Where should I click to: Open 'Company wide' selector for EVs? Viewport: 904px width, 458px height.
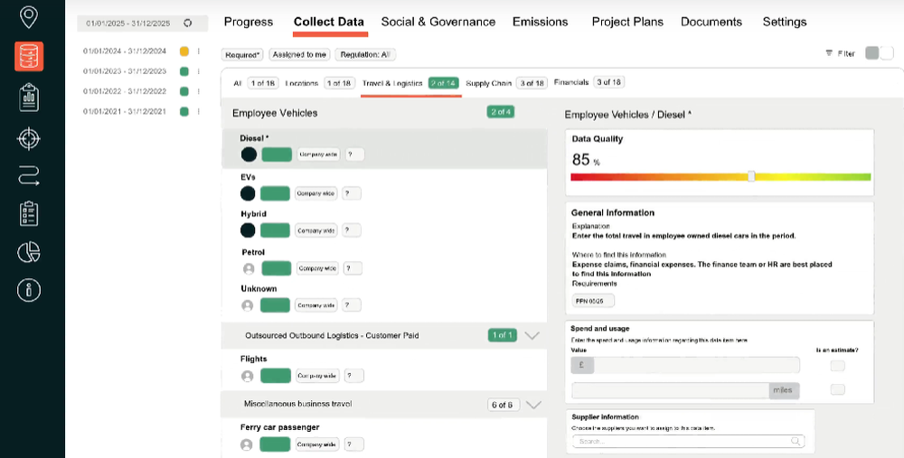[316, 193]
